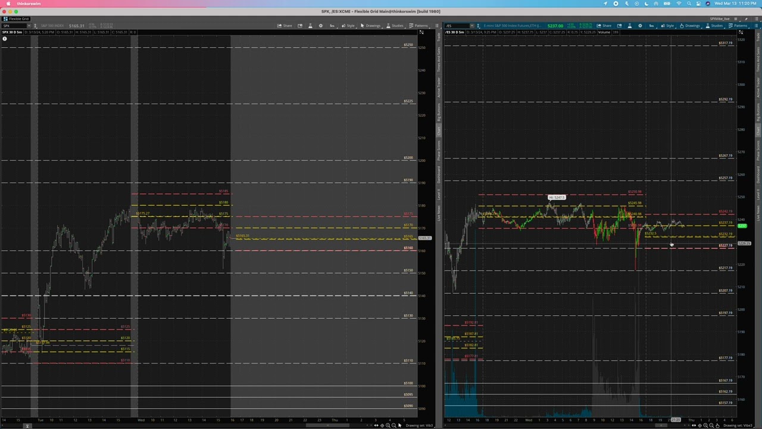Click the scale toggle icon above SPX price axis

[421, 32]
